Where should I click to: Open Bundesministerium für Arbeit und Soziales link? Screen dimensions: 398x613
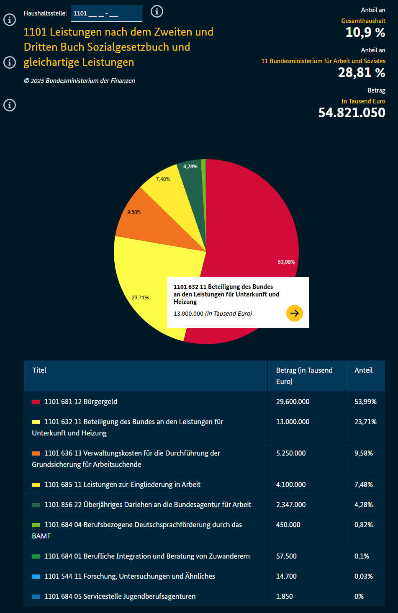[x=323, y=61]
